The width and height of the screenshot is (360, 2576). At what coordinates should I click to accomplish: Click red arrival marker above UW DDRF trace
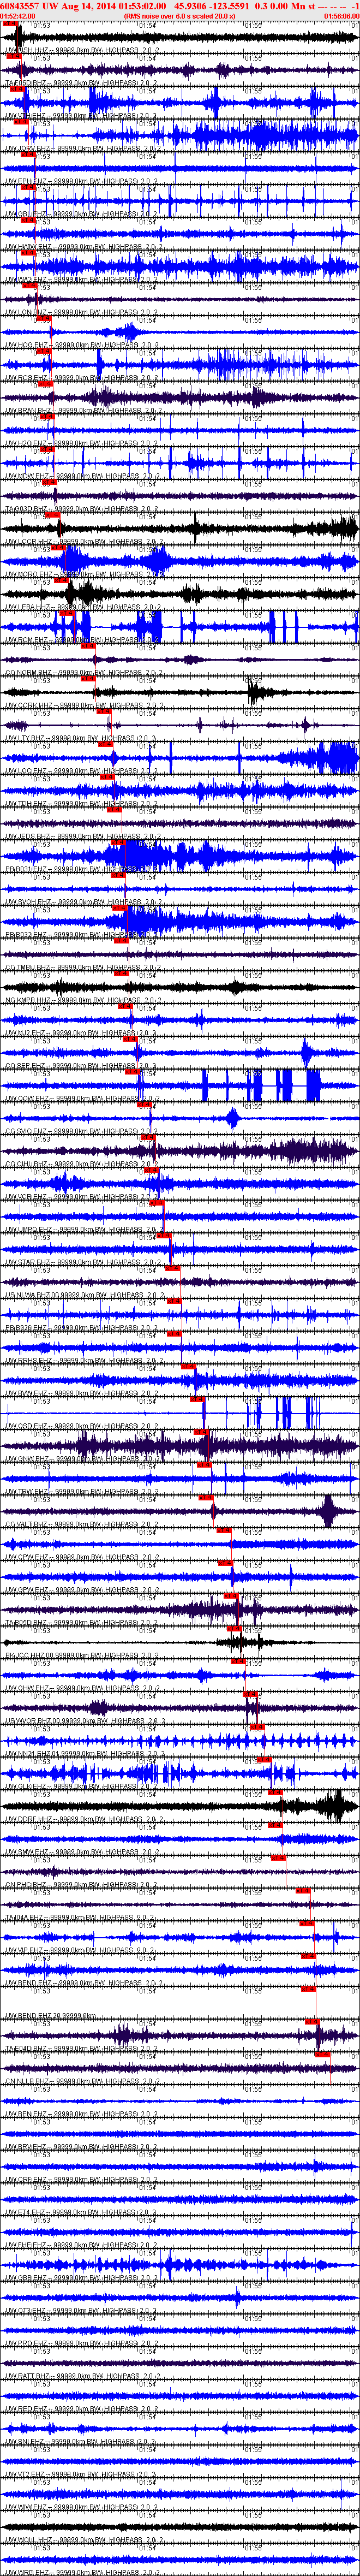[x=274, y=1793]
